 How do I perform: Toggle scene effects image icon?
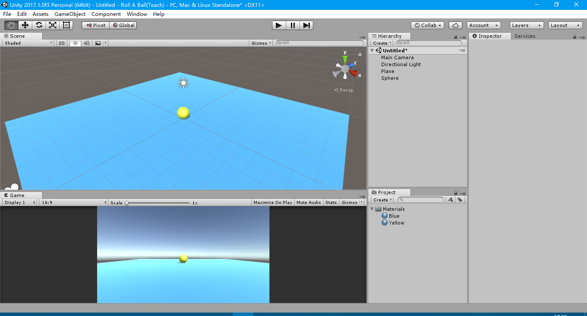98,43
